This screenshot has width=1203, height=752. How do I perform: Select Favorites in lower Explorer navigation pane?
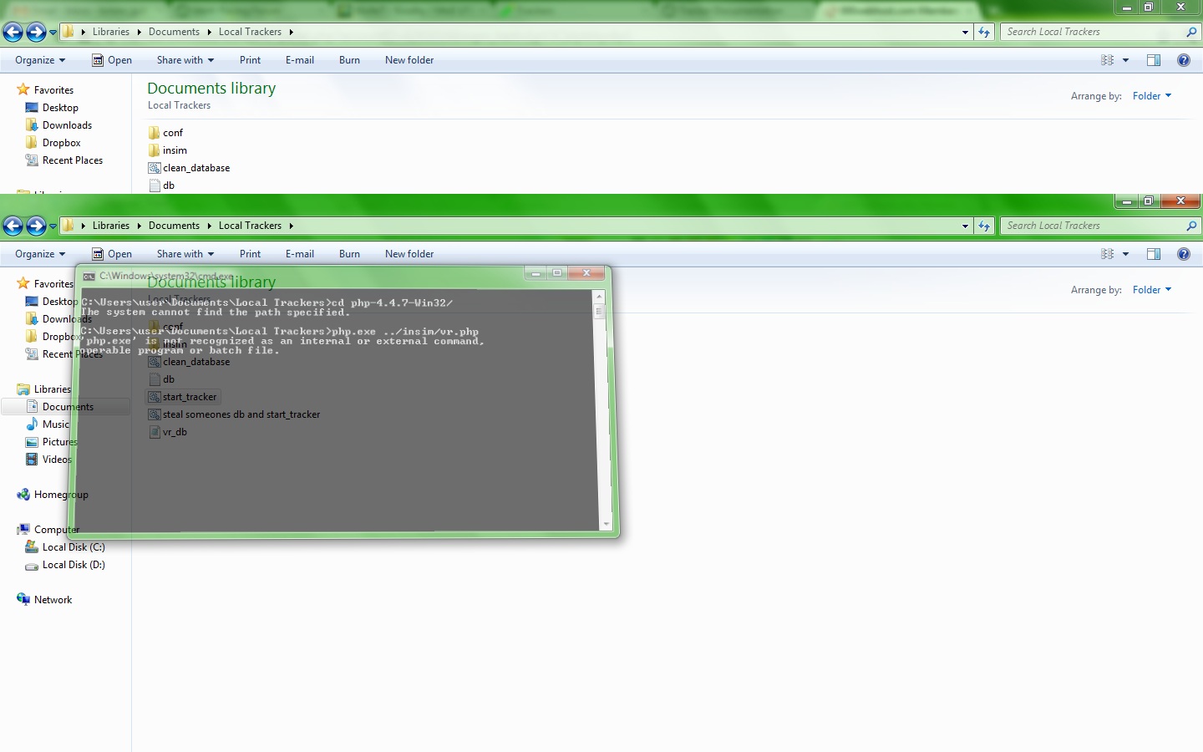pyautogui.click(x=45, y=284)
